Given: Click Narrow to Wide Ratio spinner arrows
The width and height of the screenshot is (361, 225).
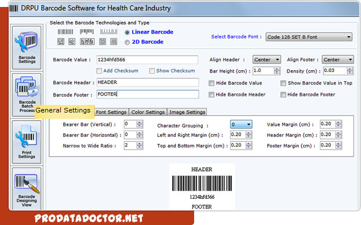Looking at the screenshot, I should (140, 146).
